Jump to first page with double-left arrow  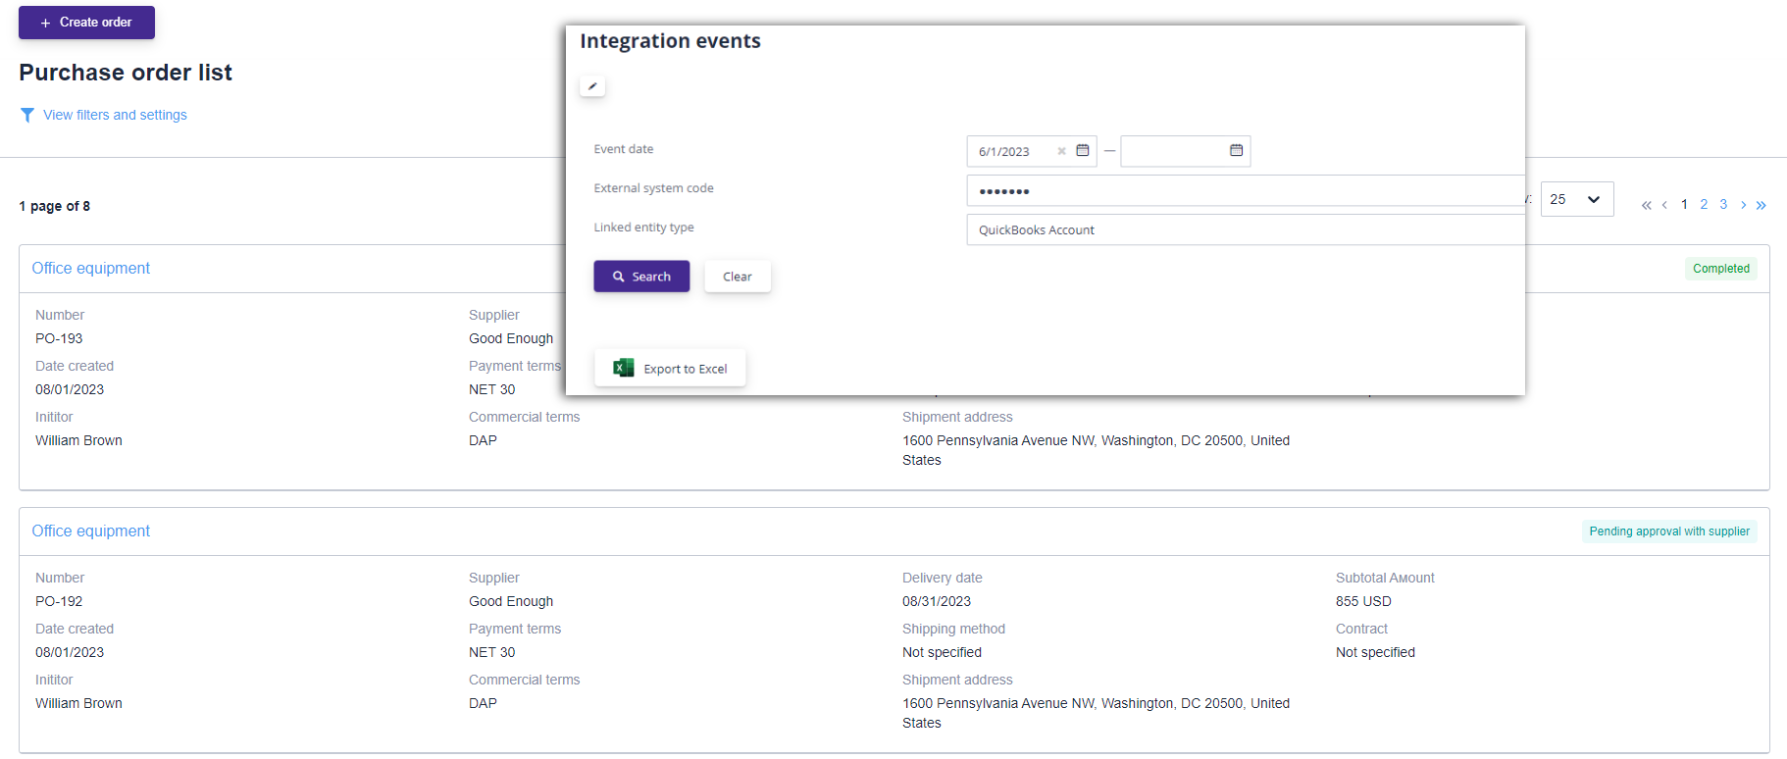(x=1646, y=205)
